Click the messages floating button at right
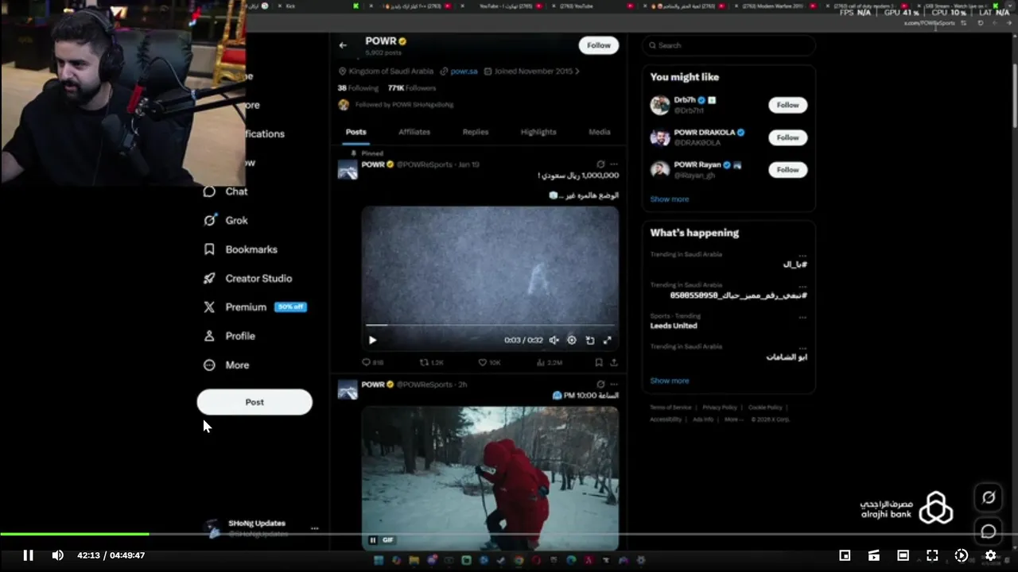This screenshot has height=572, width=1018. pyautogui.click(x=989, y=531)
